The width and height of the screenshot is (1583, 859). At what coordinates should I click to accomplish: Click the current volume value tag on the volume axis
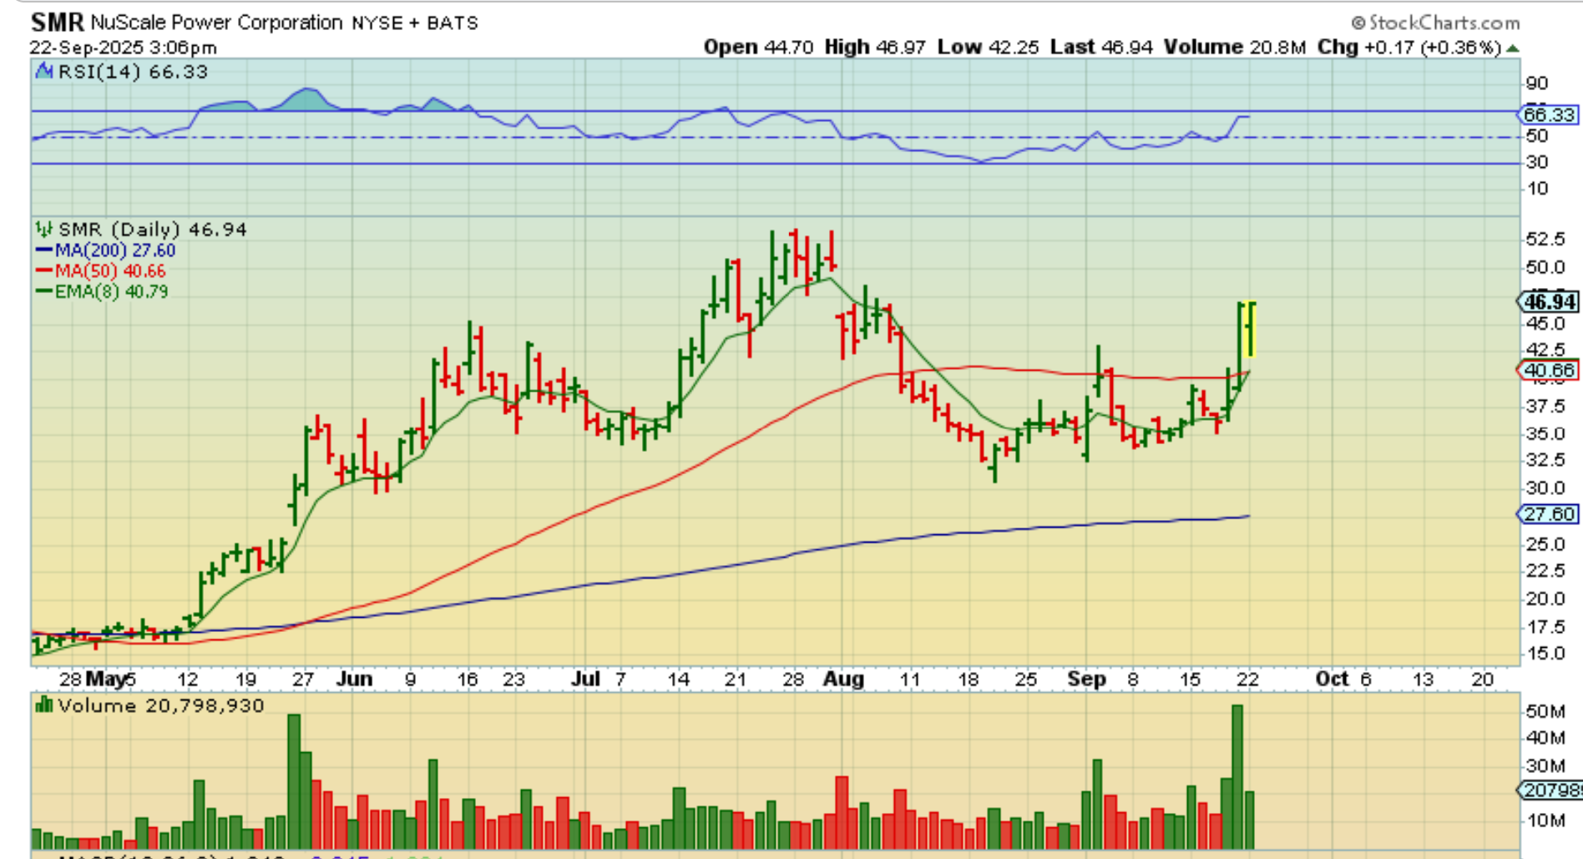1550,790
